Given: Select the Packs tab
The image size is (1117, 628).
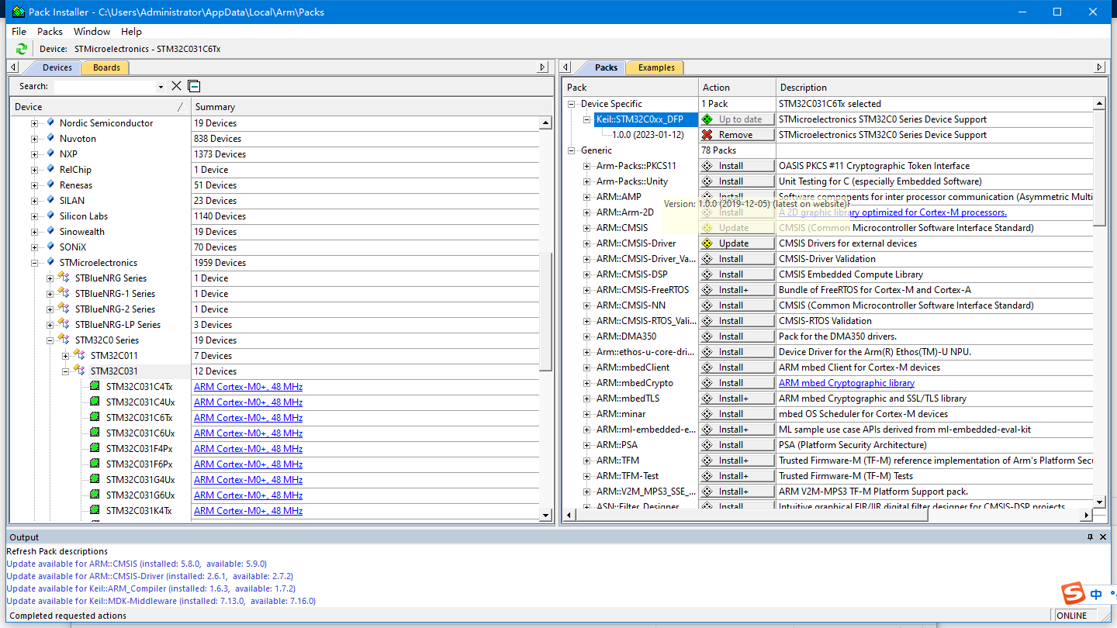Looking at the screenshot, I should click(606, 67).
